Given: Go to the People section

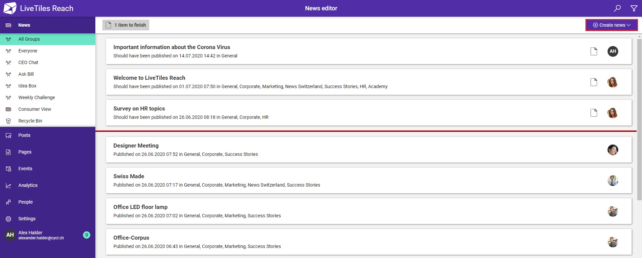Looking at the screenshot, I should (x=48, y=202).
